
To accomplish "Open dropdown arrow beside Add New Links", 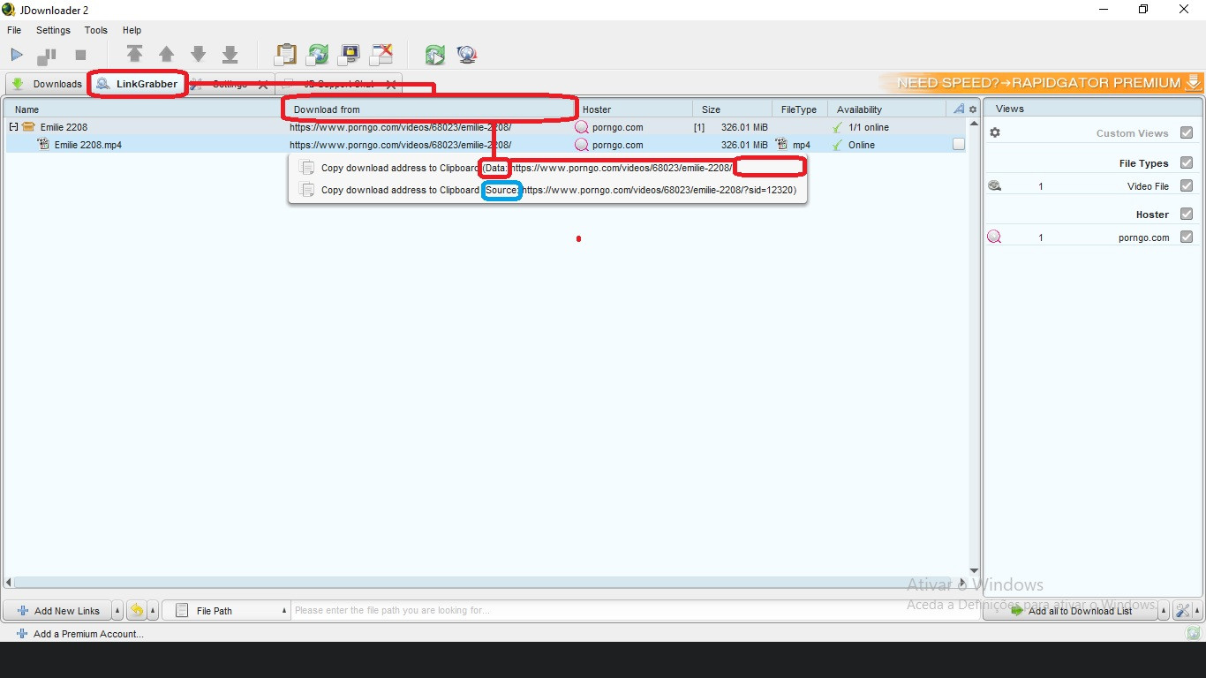I will [118, 611].
